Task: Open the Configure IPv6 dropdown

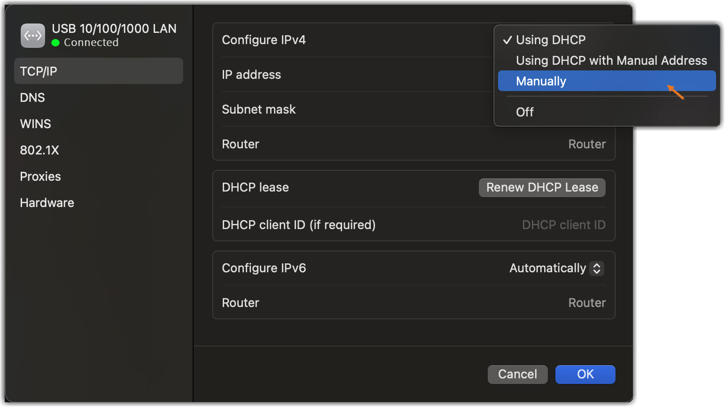Action: coord(556,268)
